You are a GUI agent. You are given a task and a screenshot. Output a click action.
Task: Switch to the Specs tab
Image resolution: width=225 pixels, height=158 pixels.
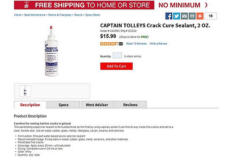point(63,105)
